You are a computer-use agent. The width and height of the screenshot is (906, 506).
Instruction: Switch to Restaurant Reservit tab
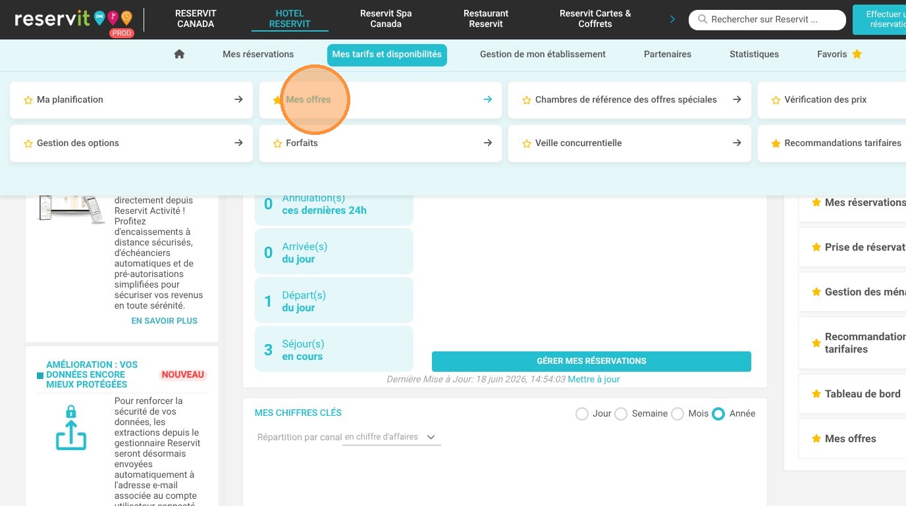pyautogui.click(x=486, y=18)
